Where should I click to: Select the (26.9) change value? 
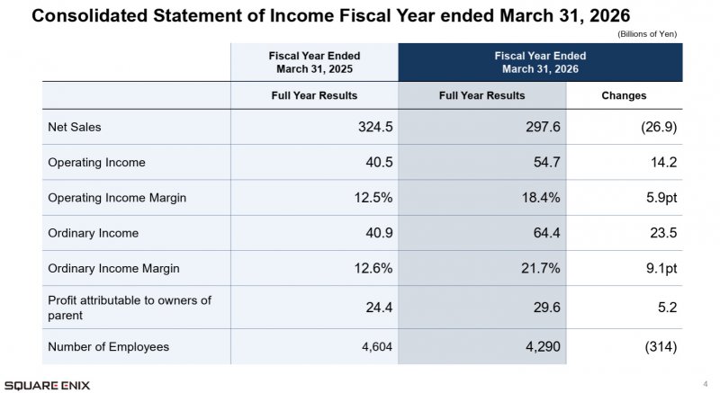point(659,127)
